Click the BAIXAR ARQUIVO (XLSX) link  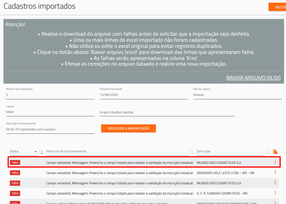[253, 78]
